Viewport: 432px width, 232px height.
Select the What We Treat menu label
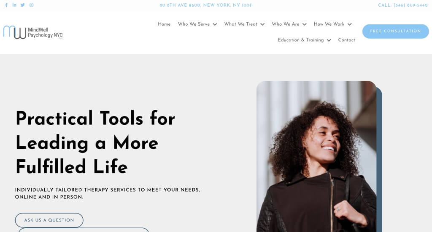[x=241, y=24]
